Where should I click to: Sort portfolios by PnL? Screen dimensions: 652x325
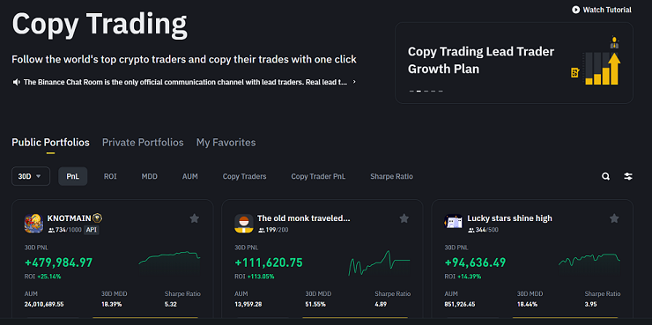tap(73, 176)
